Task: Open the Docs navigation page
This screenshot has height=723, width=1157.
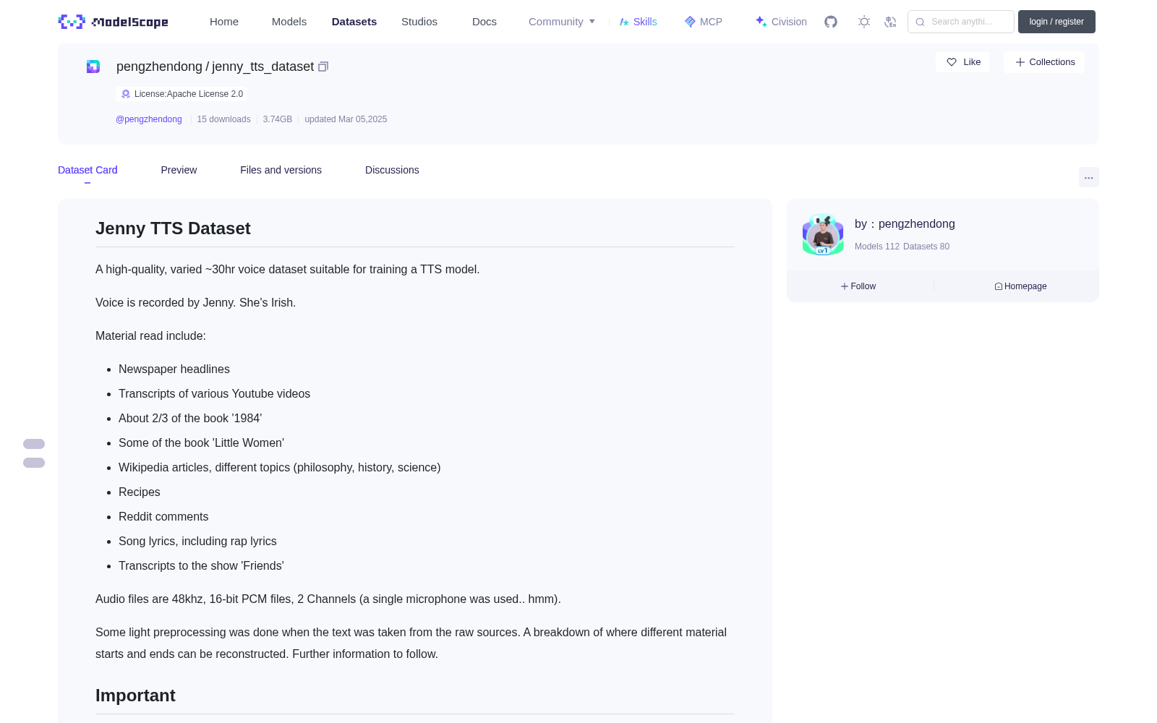Action: pyautogui.click(x=484, y=22)
